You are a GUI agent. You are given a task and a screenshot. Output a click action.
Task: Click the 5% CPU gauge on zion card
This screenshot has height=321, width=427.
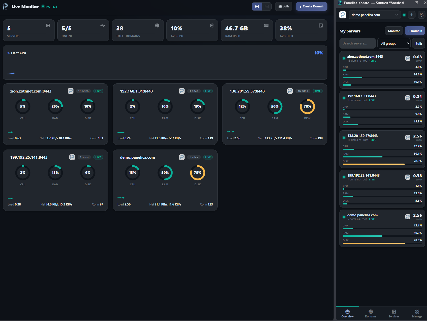23,107
